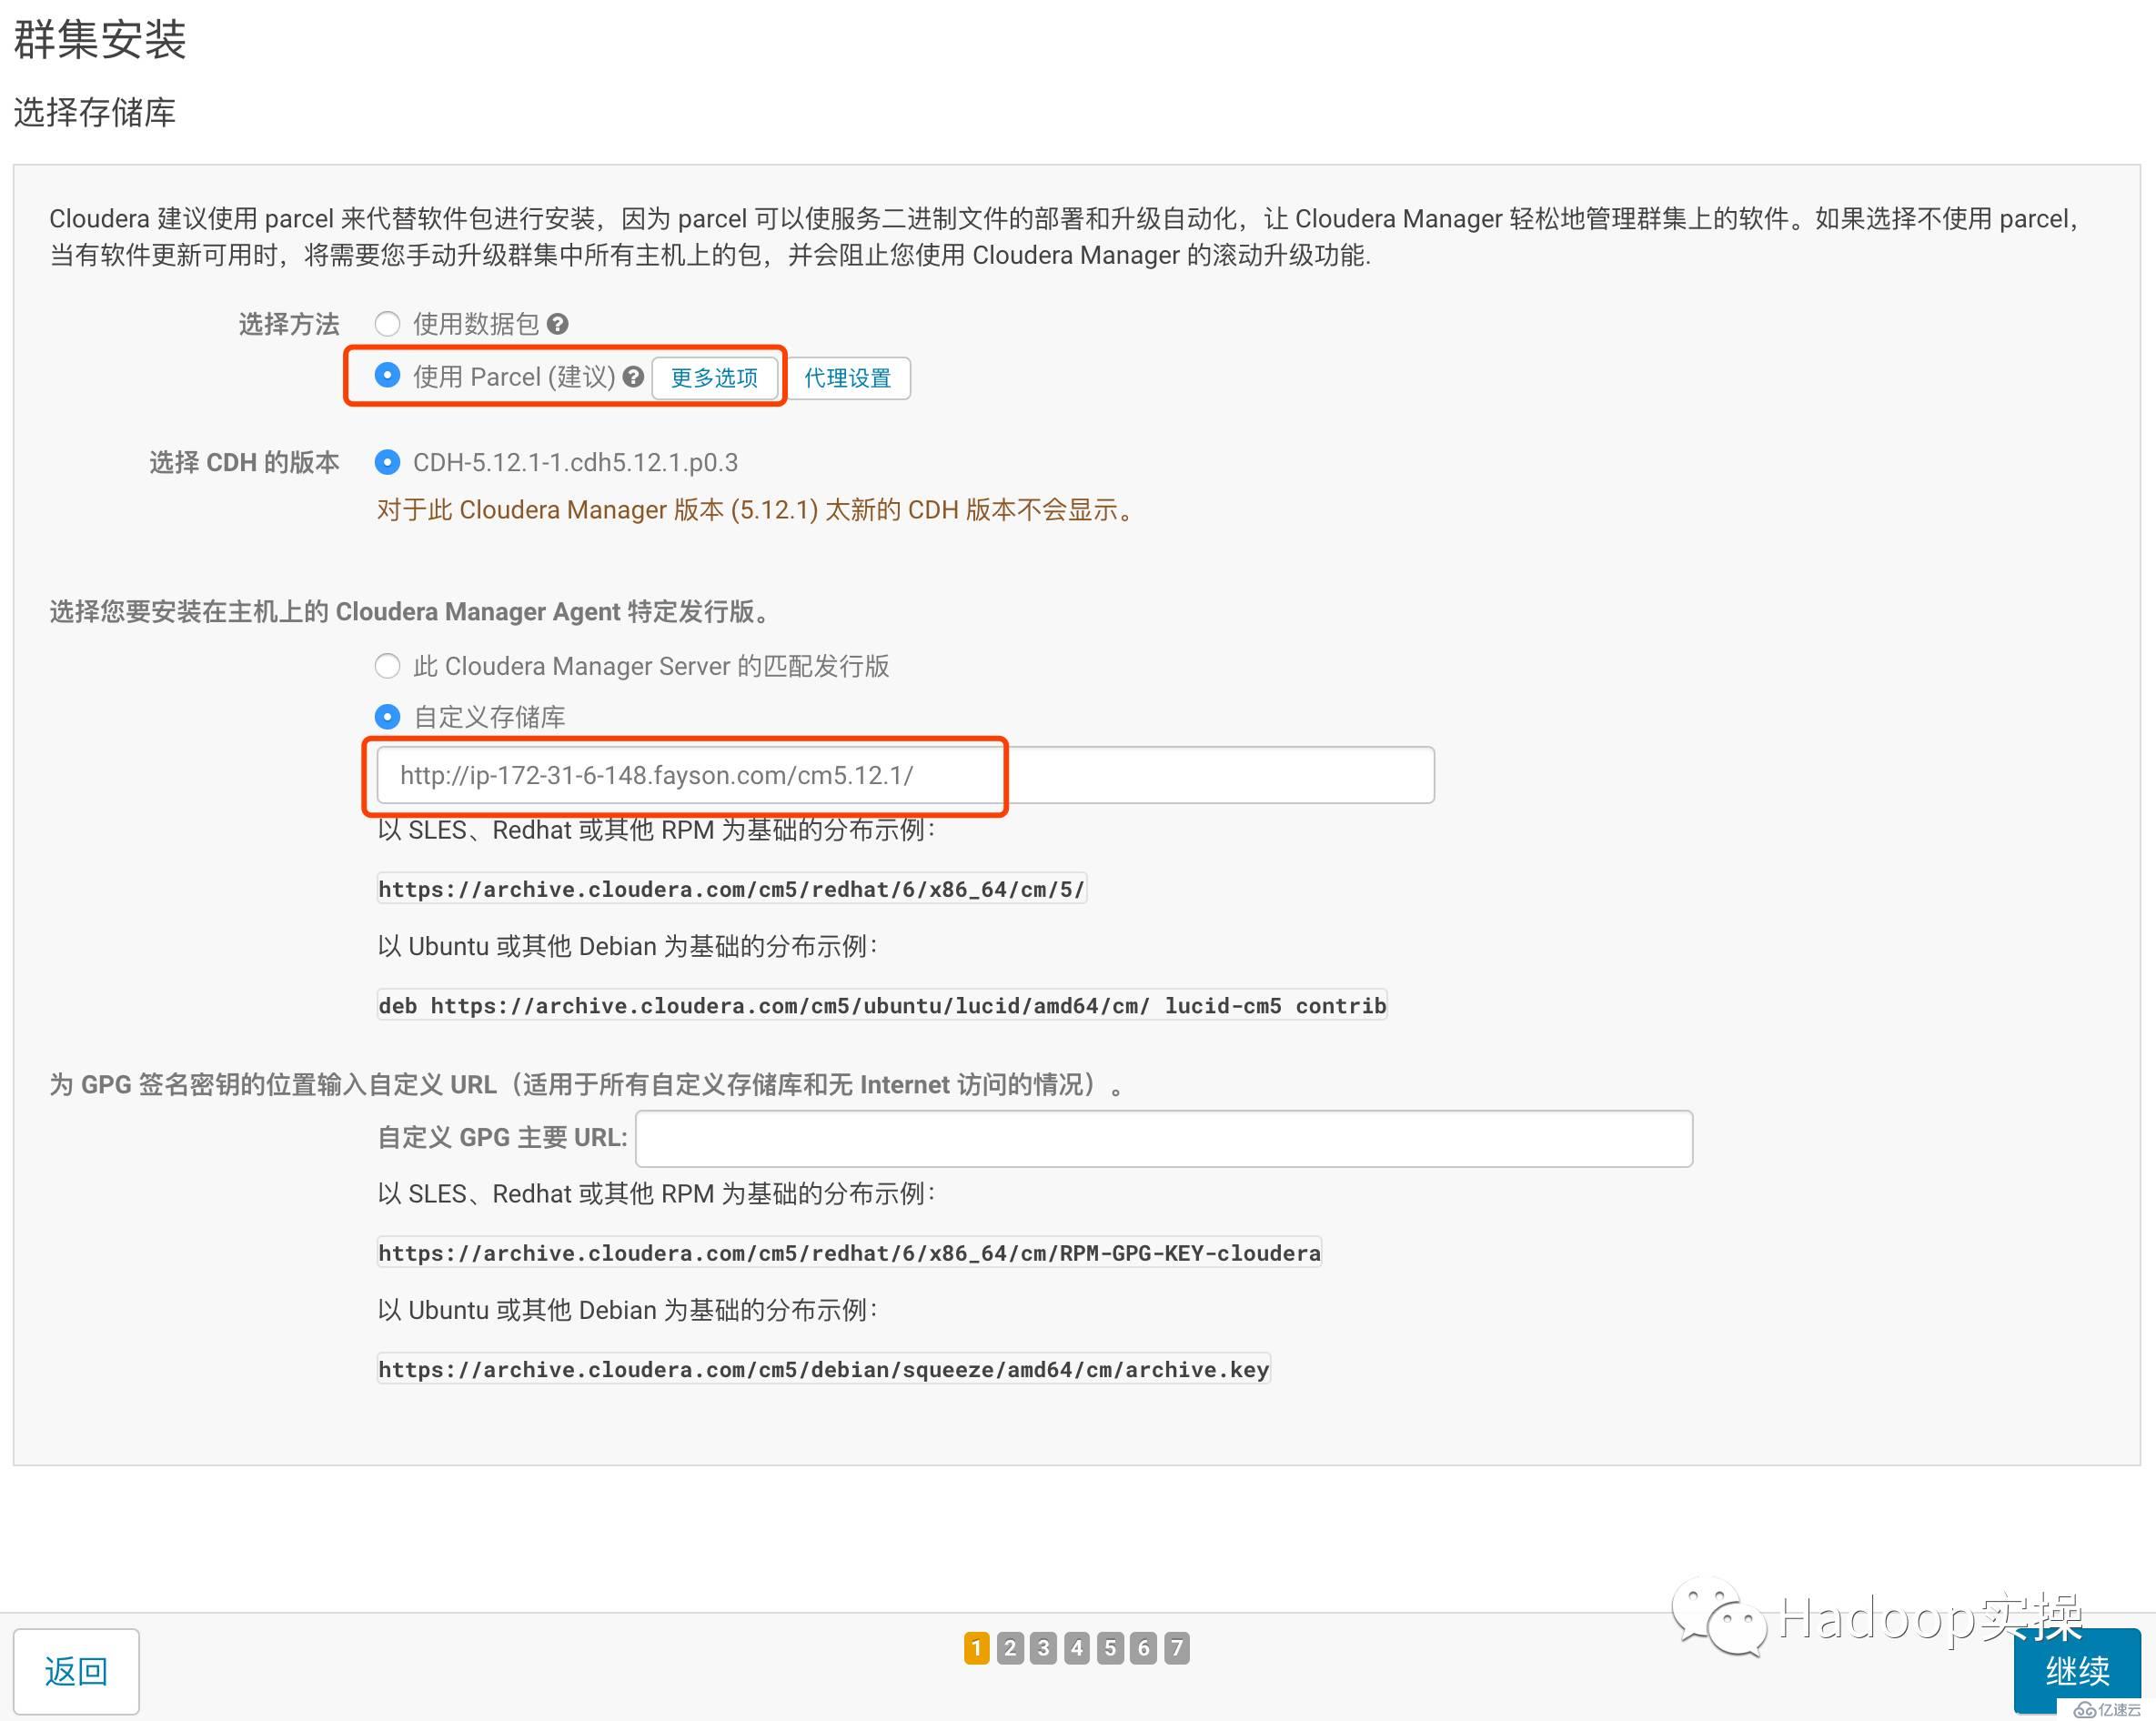Click the redhat/6/x86_64/cm/5/ example URL

731,889
